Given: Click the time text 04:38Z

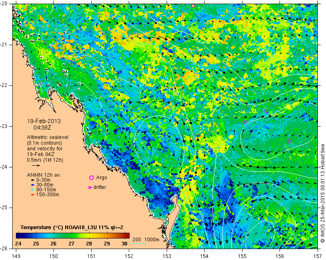Looking at the screenshot, I should pos(42,128).
